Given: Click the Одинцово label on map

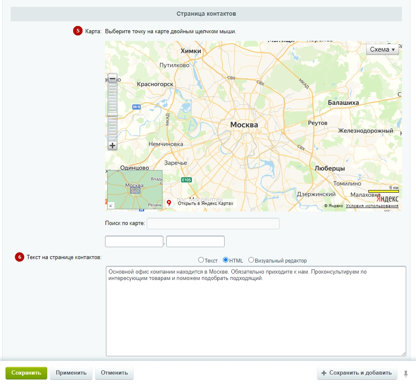Looking at the screenshot, I should (x=134, y=167).
